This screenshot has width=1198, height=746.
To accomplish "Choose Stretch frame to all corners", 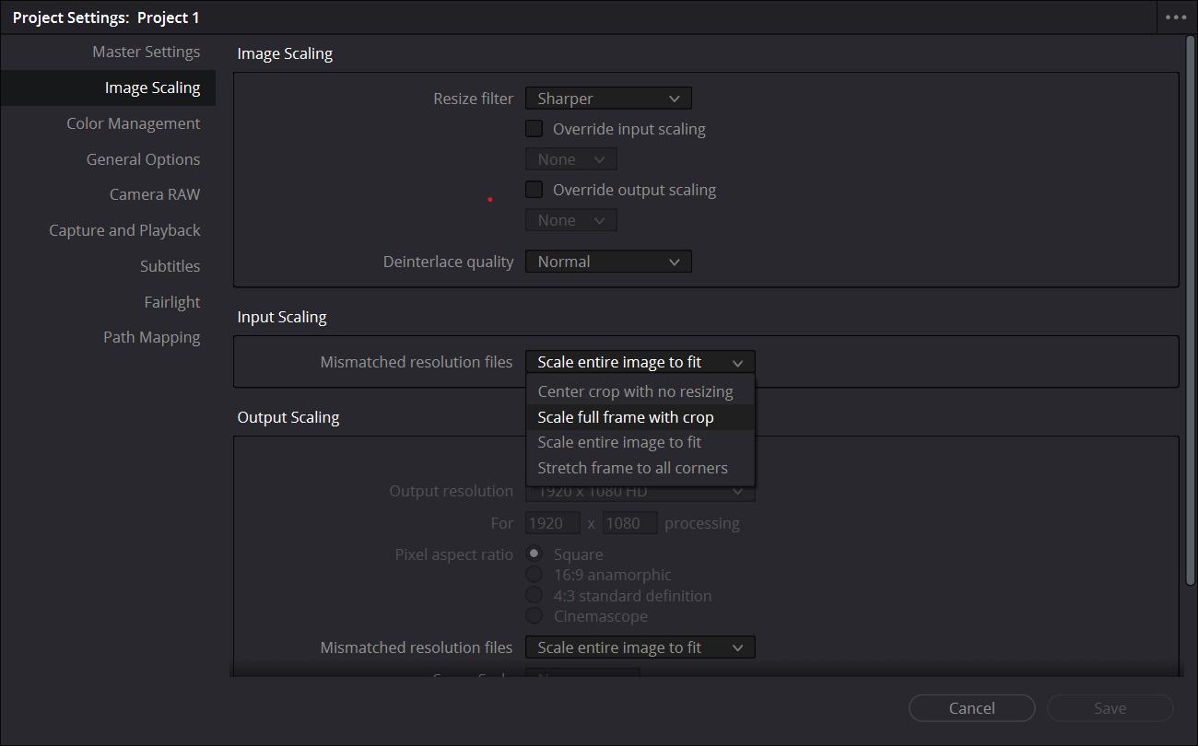I will pos(640,468).
